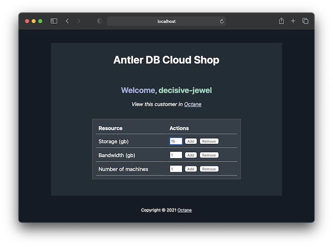Click the Number of machines quantity field

coord(176,169)
